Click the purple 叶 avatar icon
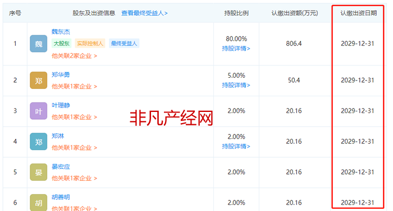Image resolution: width=393 pixels, height=211 pixels. [38, 111]
